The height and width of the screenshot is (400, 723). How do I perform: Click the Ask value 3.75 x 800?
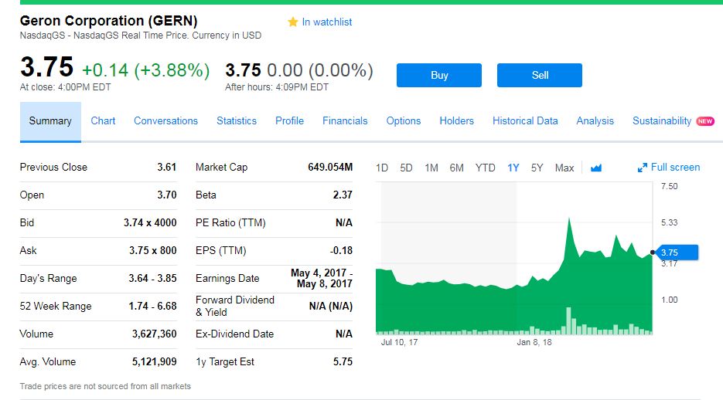pos(152,250)
